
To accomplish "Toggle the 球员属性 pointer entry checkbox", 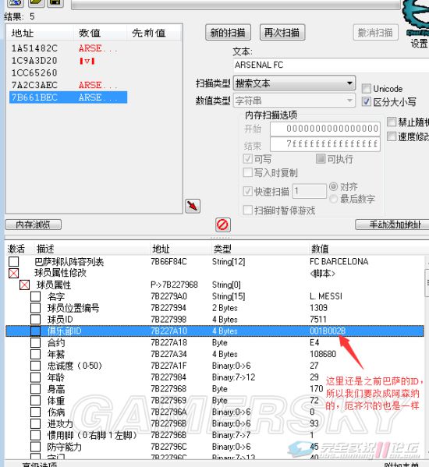I will [x=24, y=285].
